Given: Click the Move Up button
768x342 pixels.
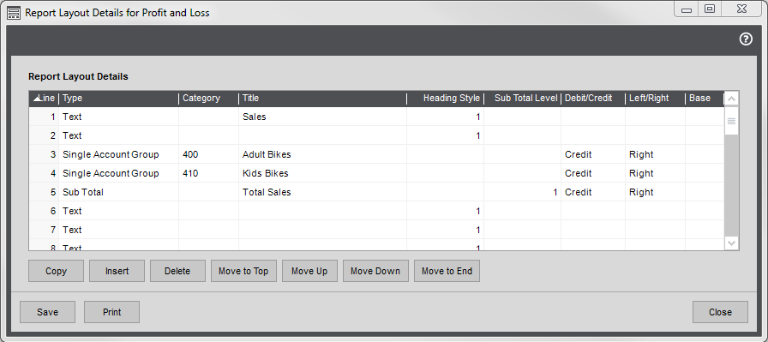Looking at the screenshot, I should 309,271.
